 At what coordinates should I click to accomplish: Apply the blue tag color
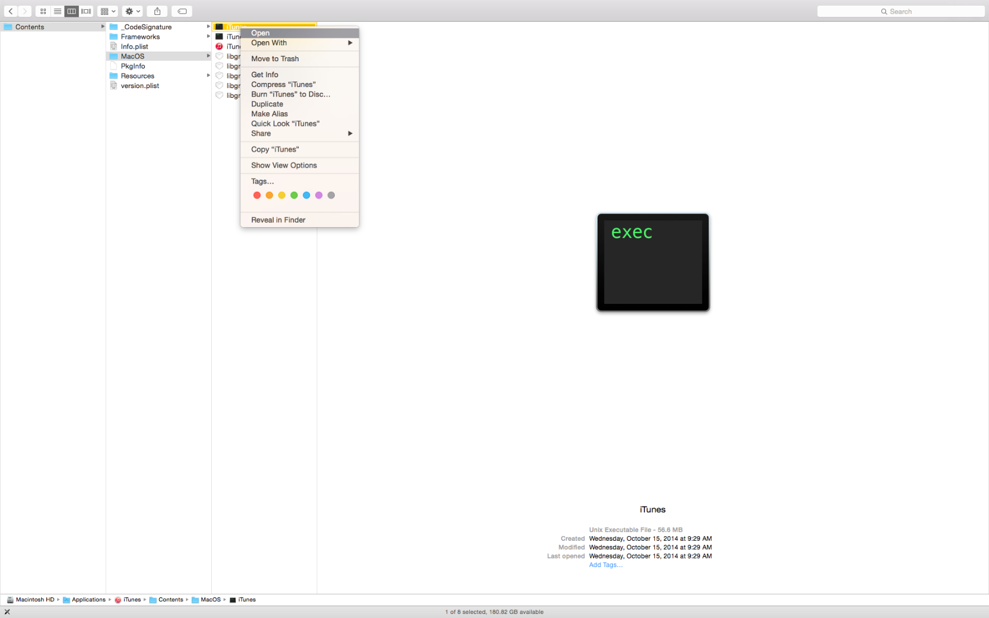tap(306, 195)
